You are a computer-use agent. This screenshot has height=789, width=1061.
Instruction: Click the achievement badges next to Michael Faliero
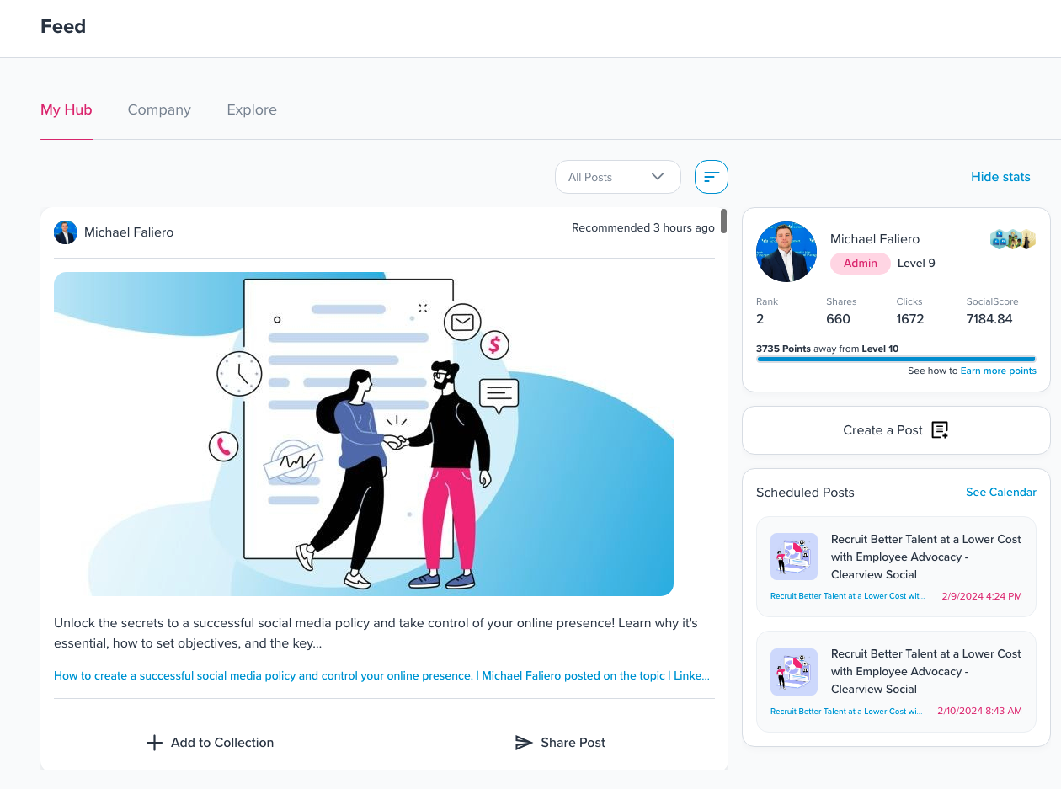point(1013,239)
